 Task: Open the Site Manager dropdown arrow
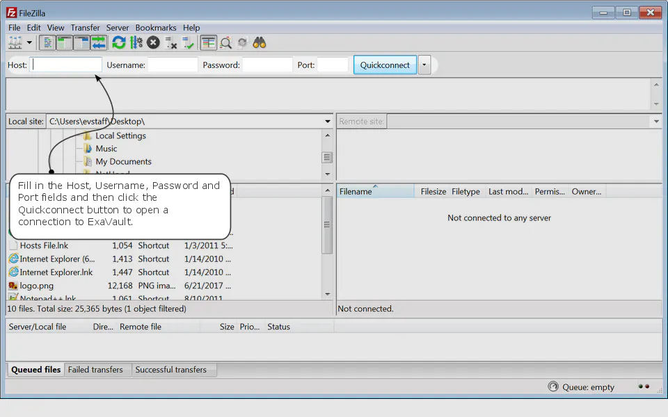[x=29, y=42]
